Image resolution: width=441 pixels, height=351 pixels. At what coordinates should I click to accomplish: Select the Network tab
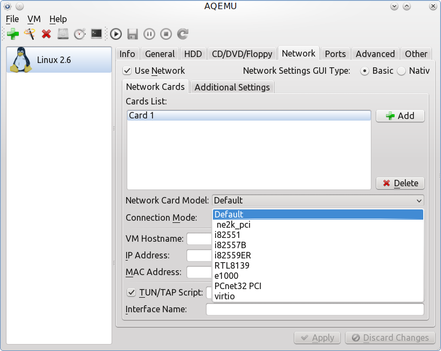pos(299,53)
